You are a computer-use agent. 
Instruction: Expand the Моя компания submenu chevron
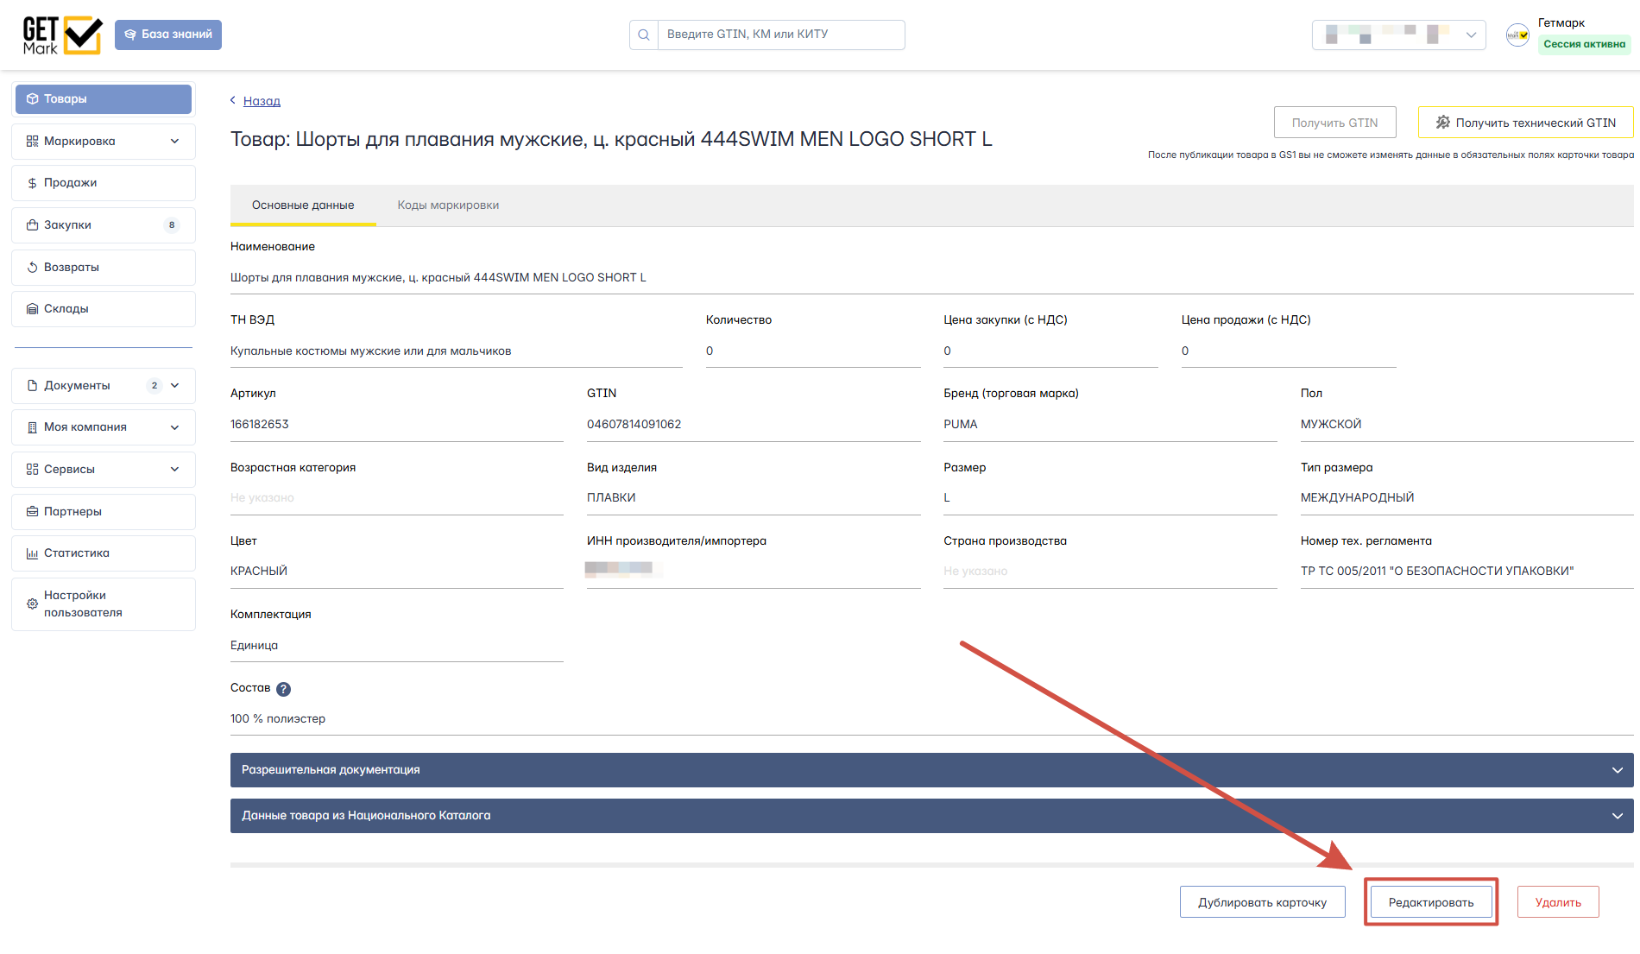point(175,427)
